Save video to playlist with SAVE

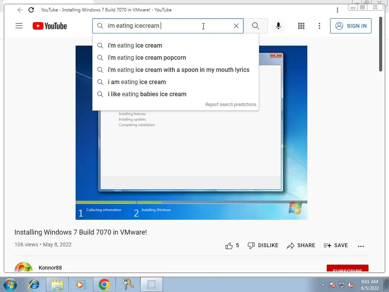click(336, 246)
